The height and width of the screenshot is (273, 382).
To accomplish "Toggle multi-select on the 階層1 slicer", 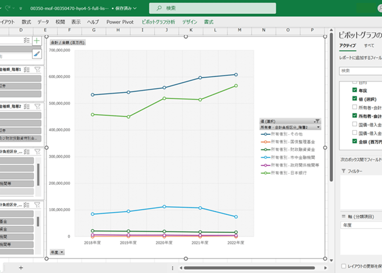I will (26, 70).
